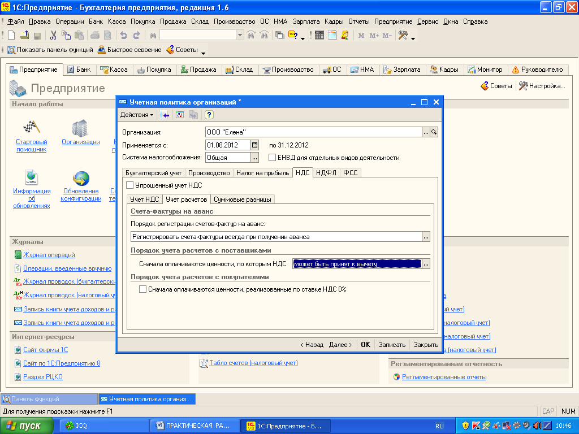
Task: Click the RU language indicator
Action: [x=439, y=426]
